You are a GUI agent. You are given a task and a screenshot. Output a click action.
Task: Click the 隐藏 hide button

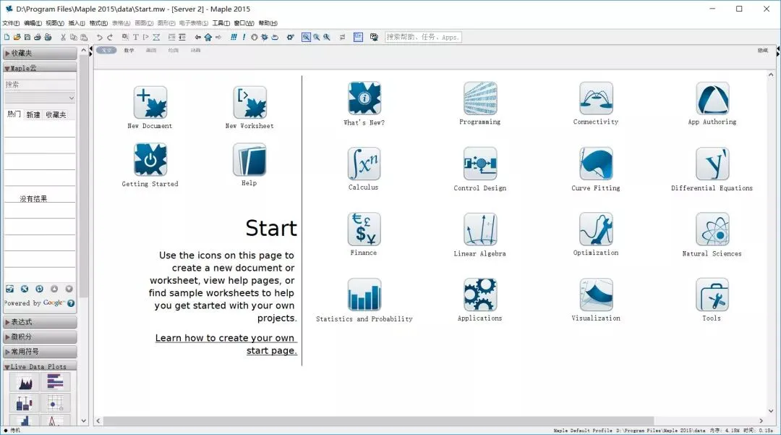(763, 51)
